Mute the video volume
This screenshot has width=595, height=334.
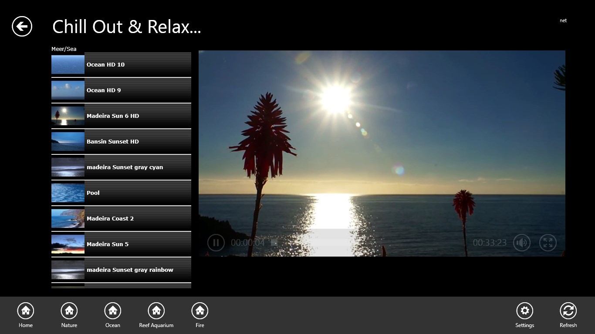(521, 243)
